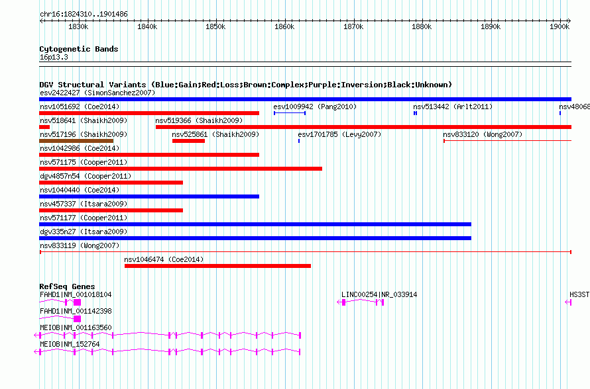The width and height of the screenshot is (590, 389).
Task: Click the nsv519366 (Shaikh2009) label
Action: 199,120
